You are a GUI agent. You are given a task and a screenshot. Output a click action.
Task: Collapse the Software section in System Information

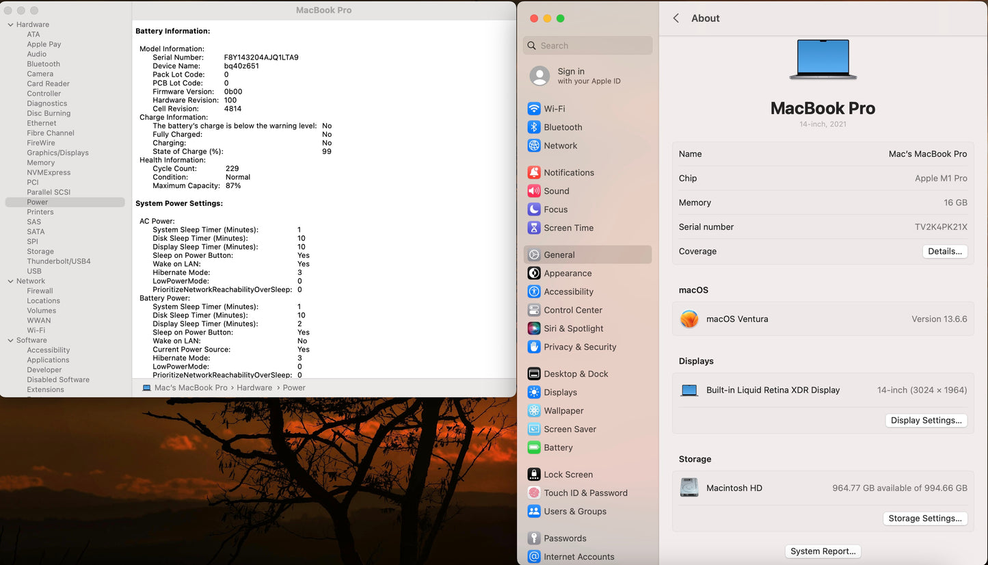pyautogui.click(x=10, y=340)
